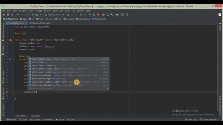223x125 pixels.
Task: Navigate Back with the left arrow icon
Action: tap(17, 15)
